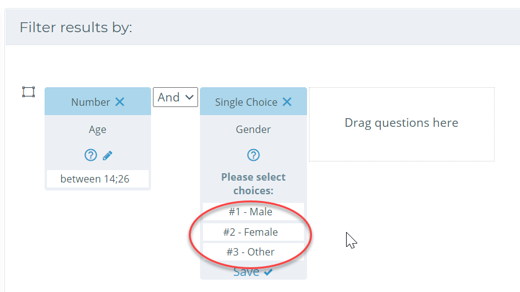Click the Save link in Gender filter
Image resolution: width=520 pixels, height=292 pixels.
[246, 272]
